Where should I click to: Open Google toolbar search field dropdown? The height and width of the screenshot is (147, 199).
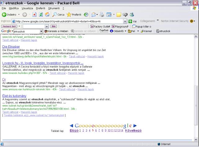pos(41,31)
